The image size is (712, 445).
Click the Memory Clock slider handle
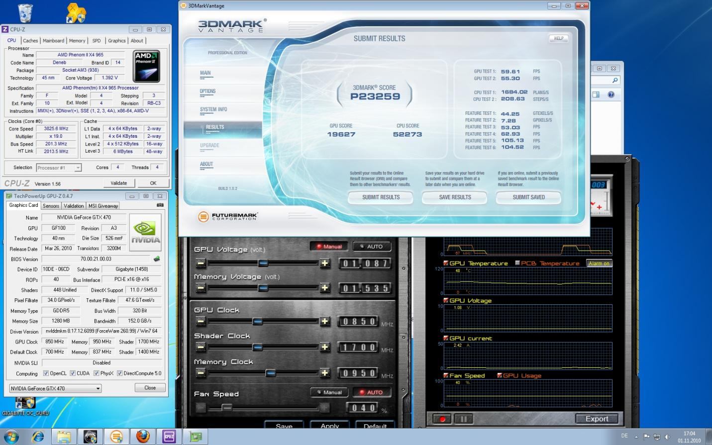tap(271, 373)
